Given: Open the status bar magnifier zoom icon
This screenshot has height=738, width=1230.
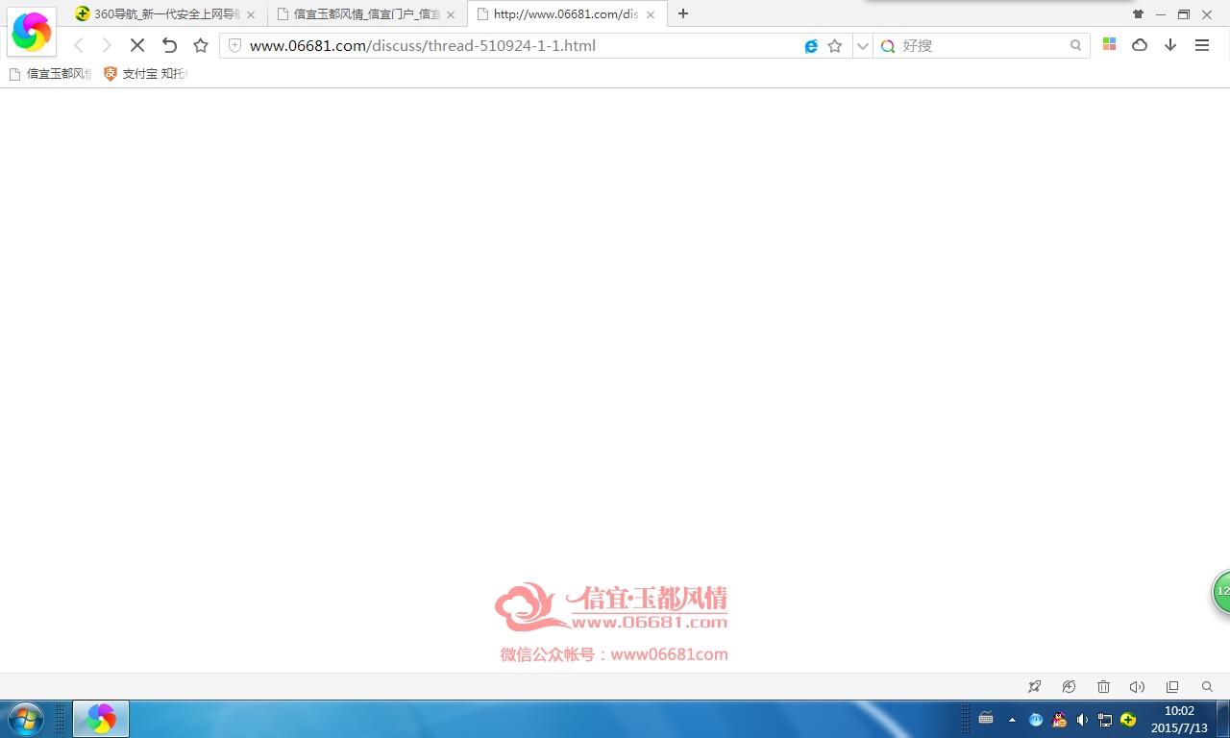Looking at the screenshot, I should click(x=1207, y=687).
